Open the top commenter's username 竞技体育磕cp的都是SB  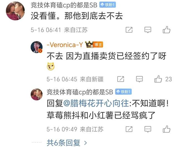coord(64,5)
